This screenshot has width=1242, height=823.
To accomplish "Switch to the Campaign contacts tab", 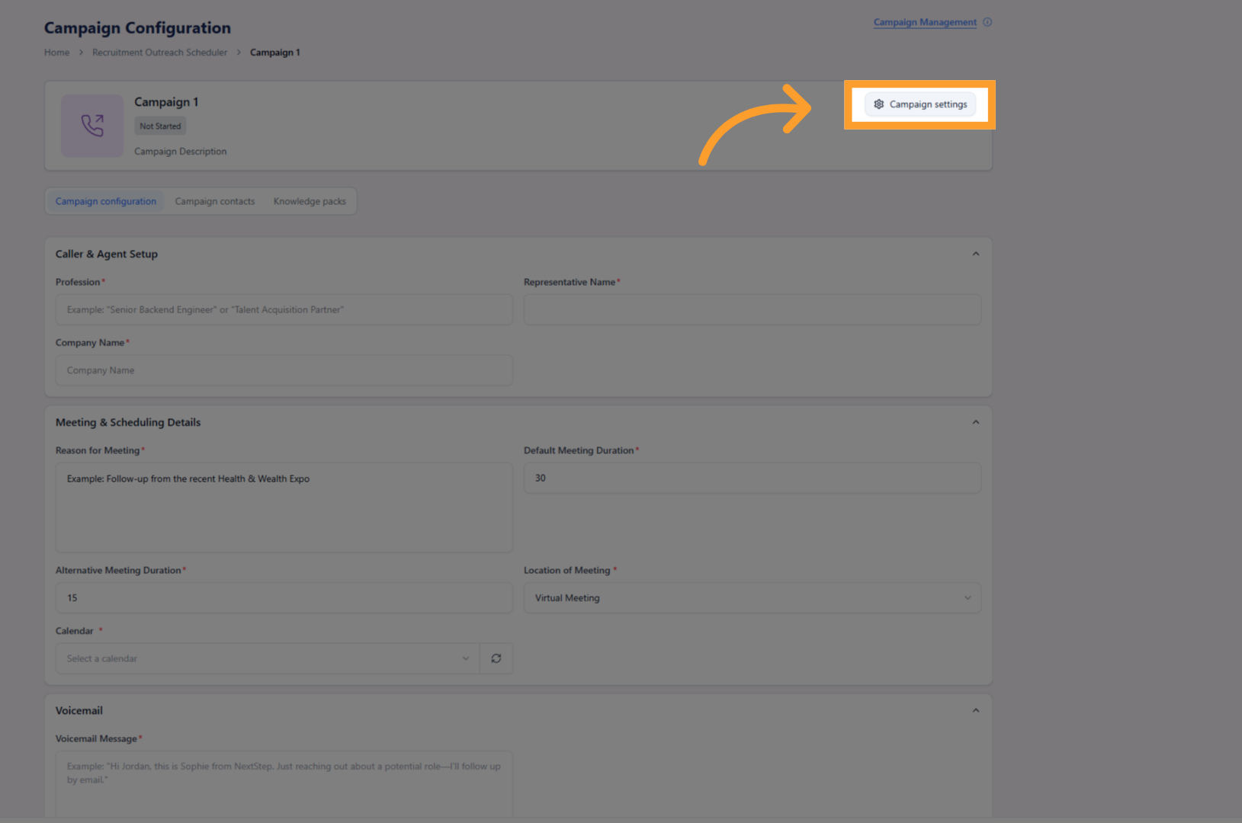I will click(215, 201).
